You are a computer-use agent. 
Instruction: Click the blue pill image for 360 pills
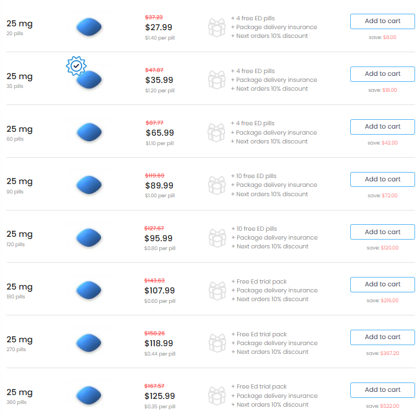click(89, 396)
